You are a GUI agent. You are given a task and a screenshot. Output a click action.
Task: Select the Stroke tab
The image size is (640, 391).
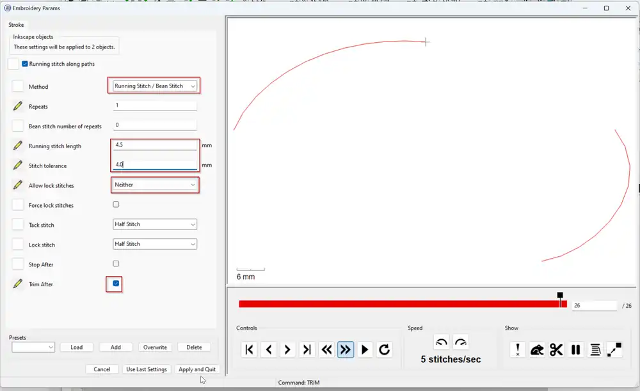point(16,25)
